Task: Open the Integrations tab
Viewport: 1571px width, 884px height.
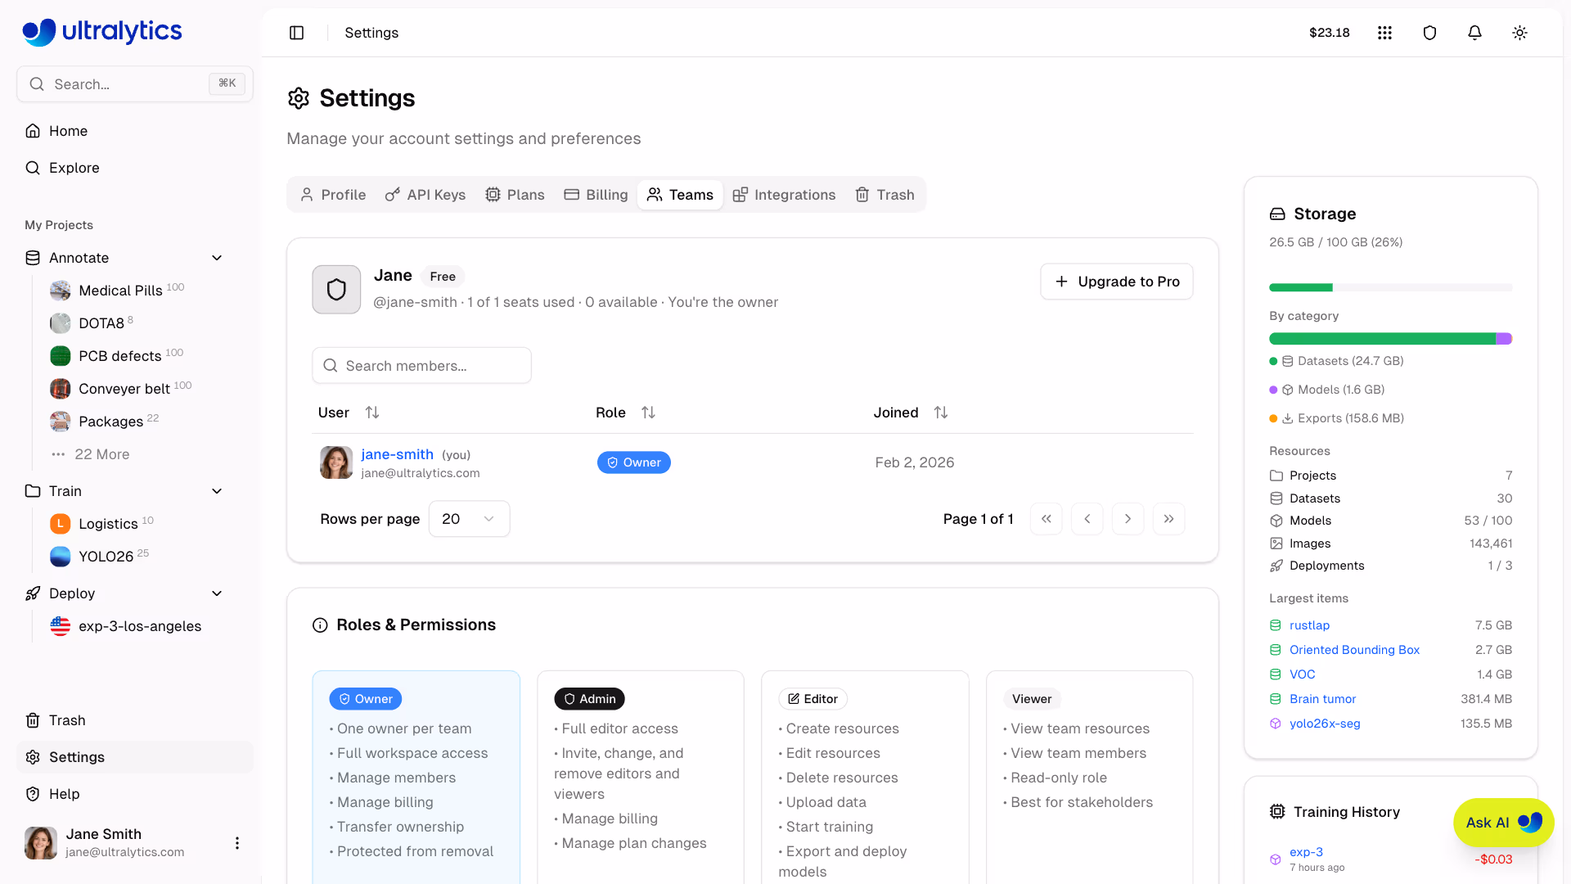Action: click(x=784, y=195)
